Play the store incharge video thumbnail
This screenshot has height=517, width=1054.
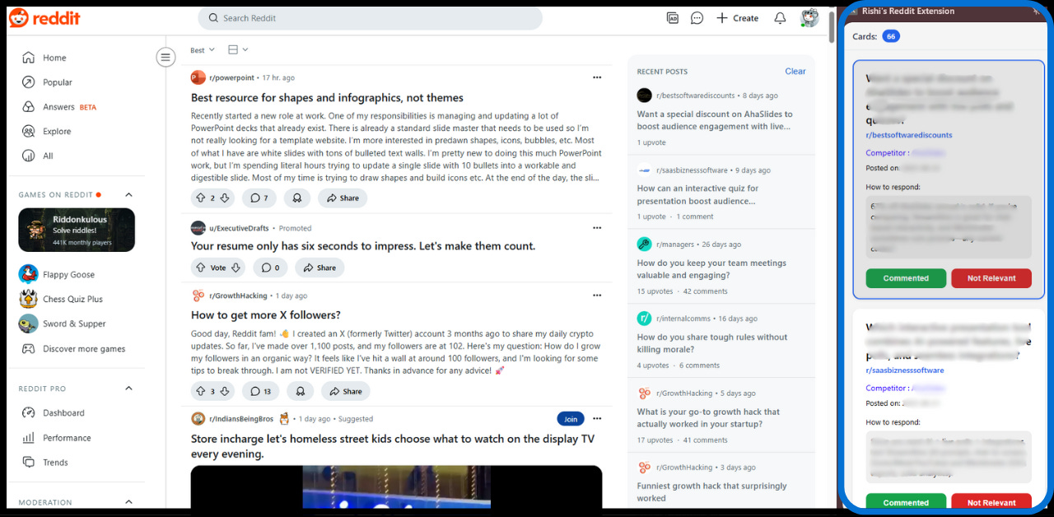pyautogui.click(x=396, y=487)
